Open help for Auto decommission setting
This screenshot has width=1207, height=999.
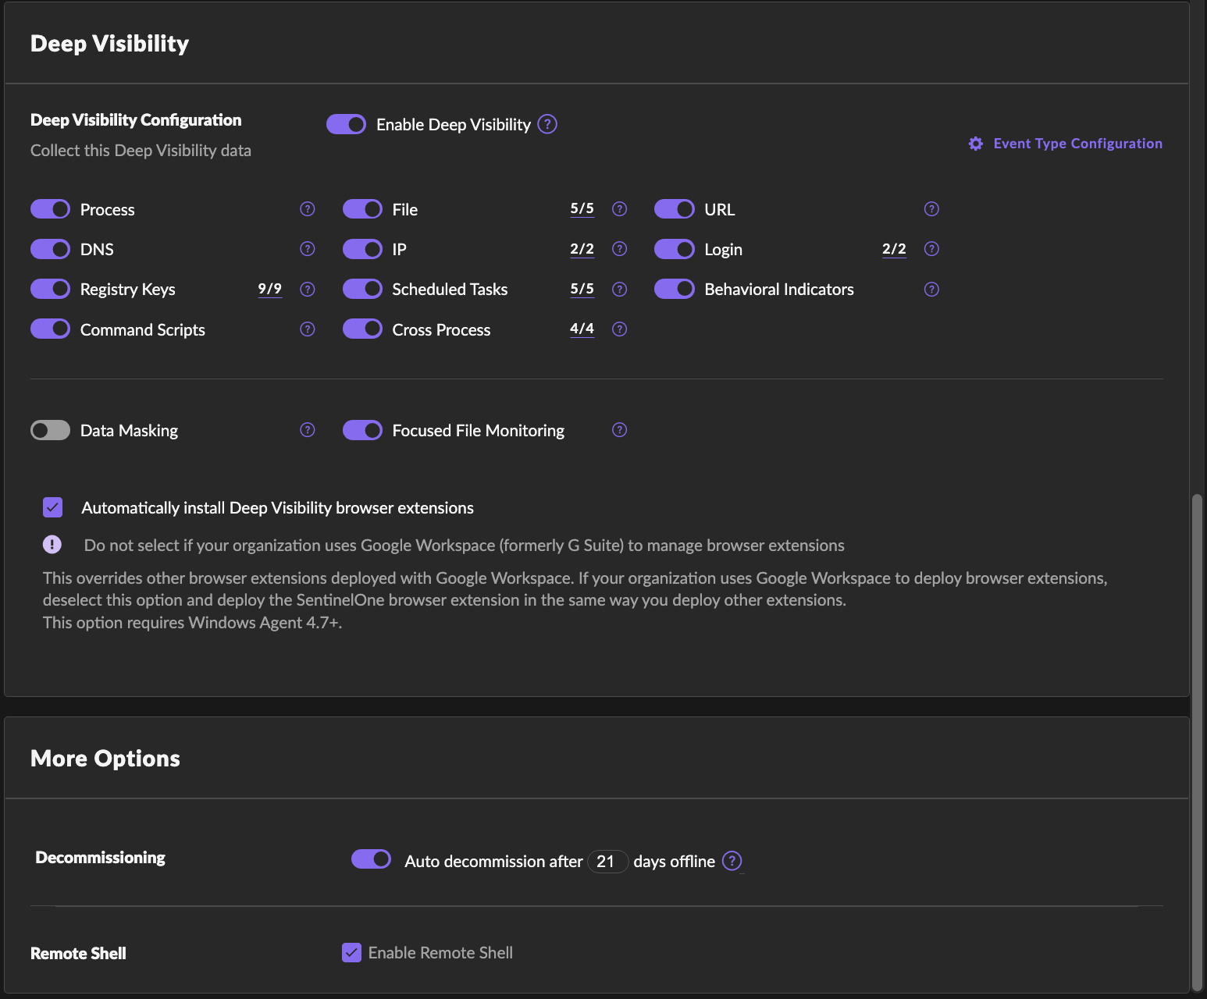click(732, 861)
